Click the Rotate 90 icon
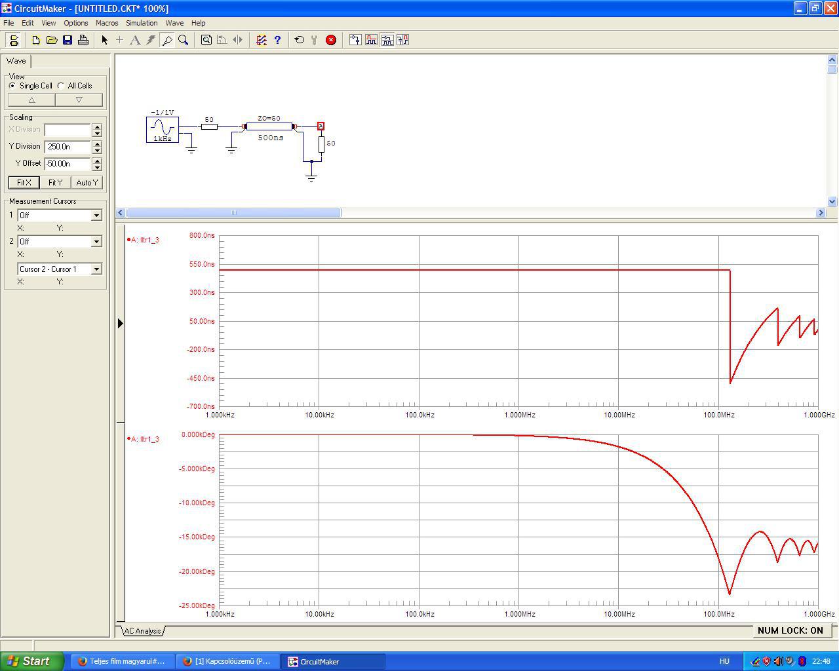This screenshot has width=839, height=671. click(222, 40)
